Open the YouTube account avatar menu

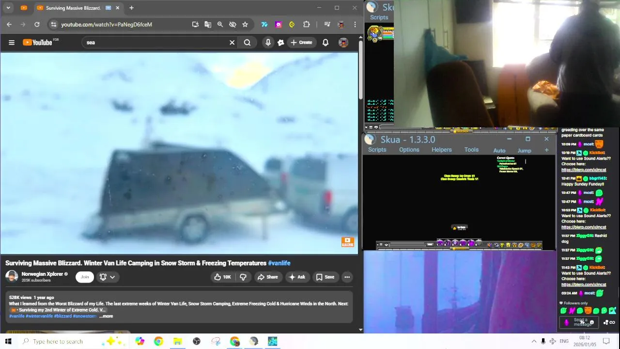click(343, 43)
